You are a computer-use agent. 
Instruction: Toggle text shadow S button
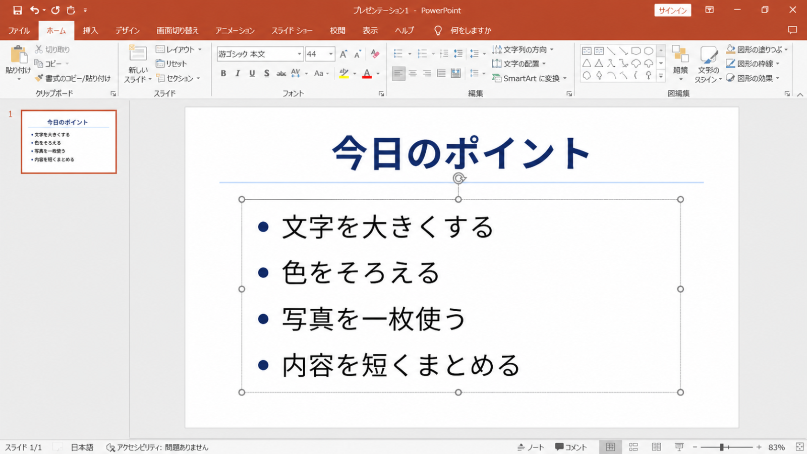pos(266,74)
